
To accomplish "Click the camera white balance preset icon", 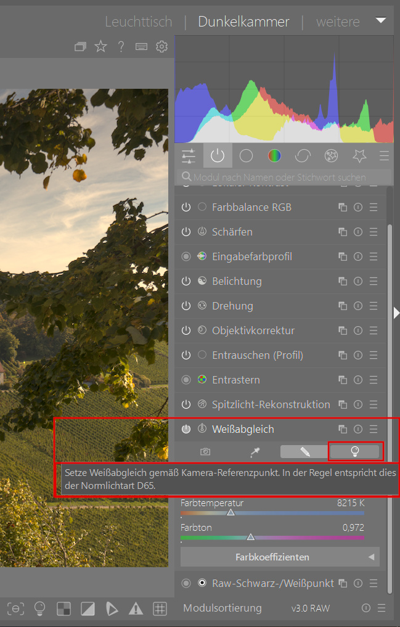I will coord(205,452).
